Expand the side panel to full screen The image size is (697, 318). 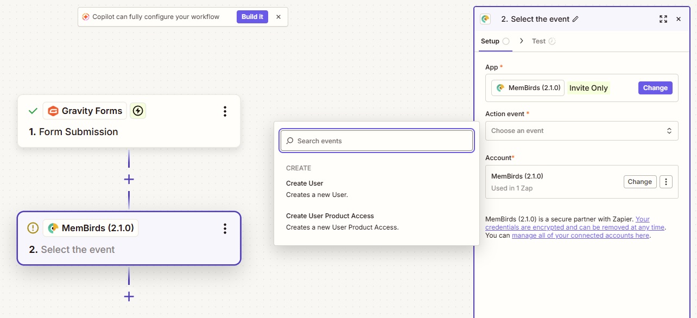pos(663,19)
